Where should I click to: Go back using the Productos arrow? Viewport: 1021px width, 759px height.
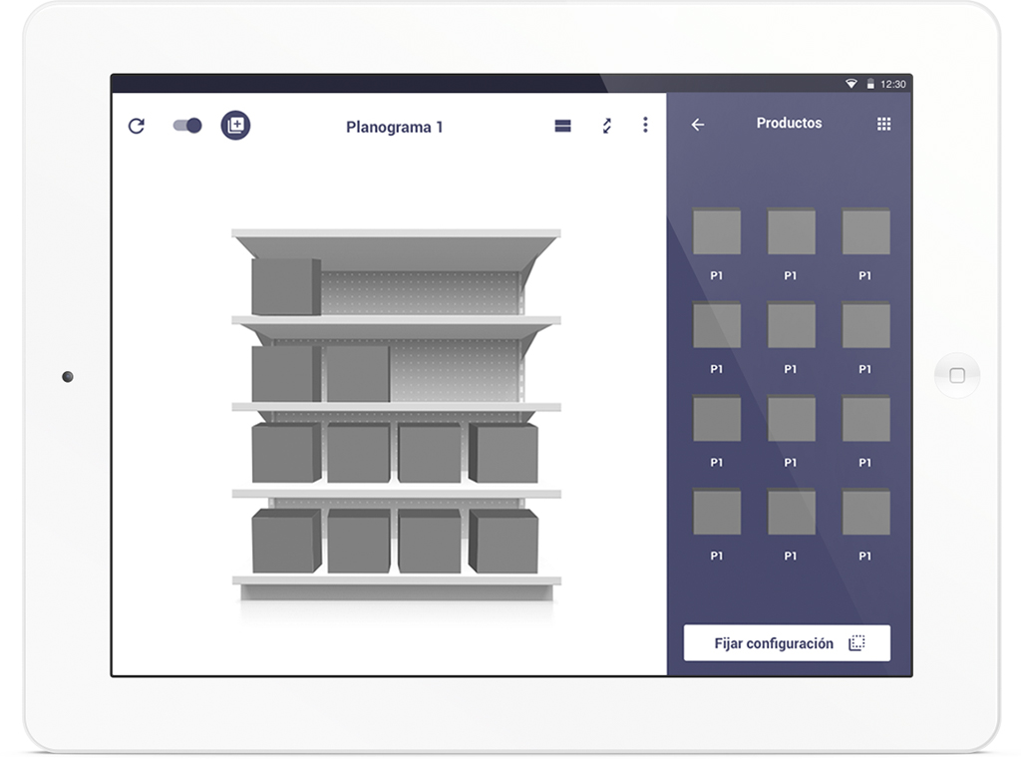pos(698,125)
